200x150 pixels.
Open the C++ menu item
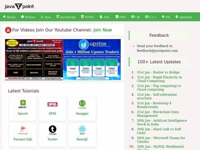(x=151, y=17)
